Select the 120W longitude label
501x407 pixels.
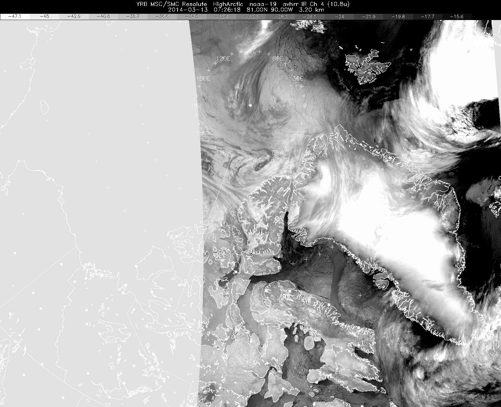click(x=224, y=153)
